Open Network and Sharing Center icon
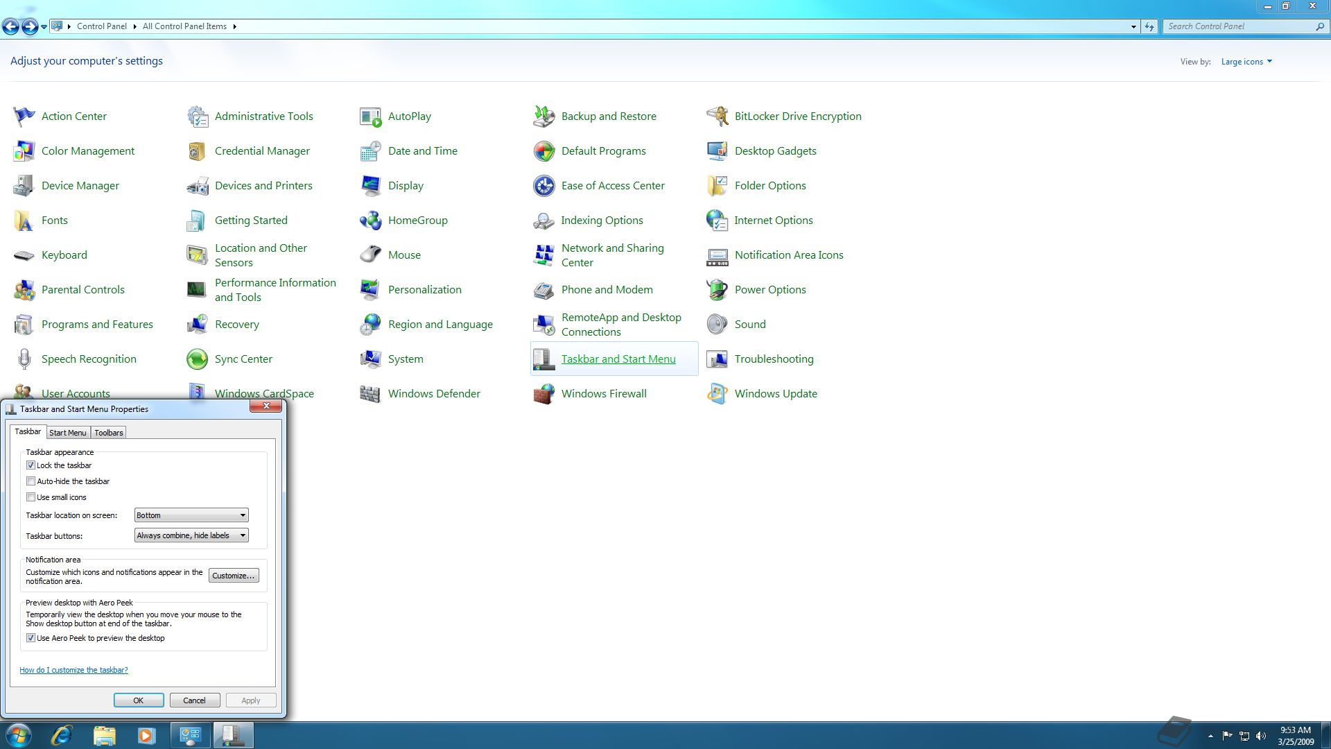The image size is (1331, 749). coord(544,255)
